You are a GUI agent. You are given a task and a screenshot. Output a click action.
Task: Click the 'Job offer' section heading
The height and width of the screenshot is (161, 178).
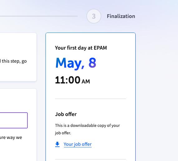(x=66, y=114)
